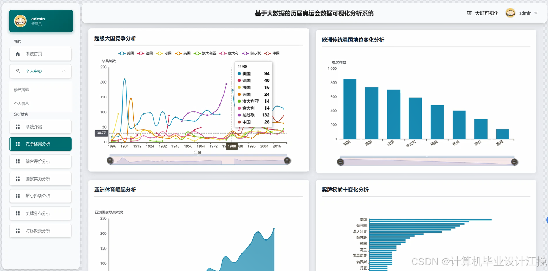The height and width of the screenshot is (271, 548).
Task: Select the active 竞争格局分析 menu item
Action: [x=41, y=144]
